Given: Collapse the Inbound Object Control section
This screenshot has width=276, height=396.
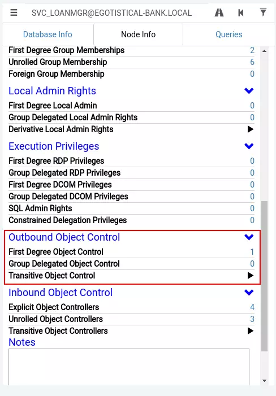Looking at the screenshot, I should tap(249, 293).
